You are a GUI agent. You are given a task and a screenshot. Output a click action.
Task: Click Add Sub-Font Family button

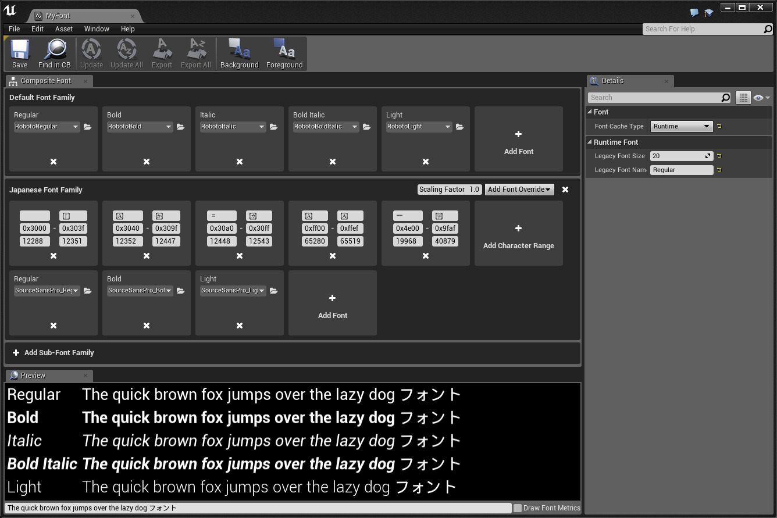(x=54, y=353)
